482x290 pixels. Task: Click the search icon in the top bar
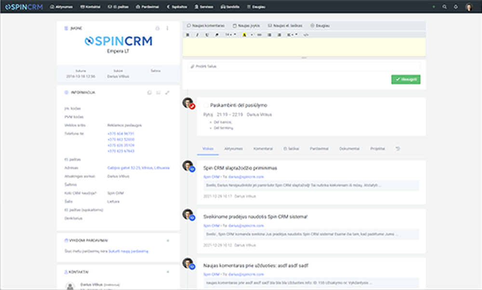444,7
